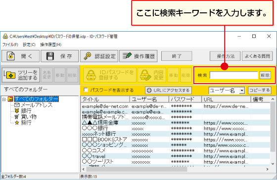
Task: Click the horizontal scrollbar thumb
Action: coord(137,169)
